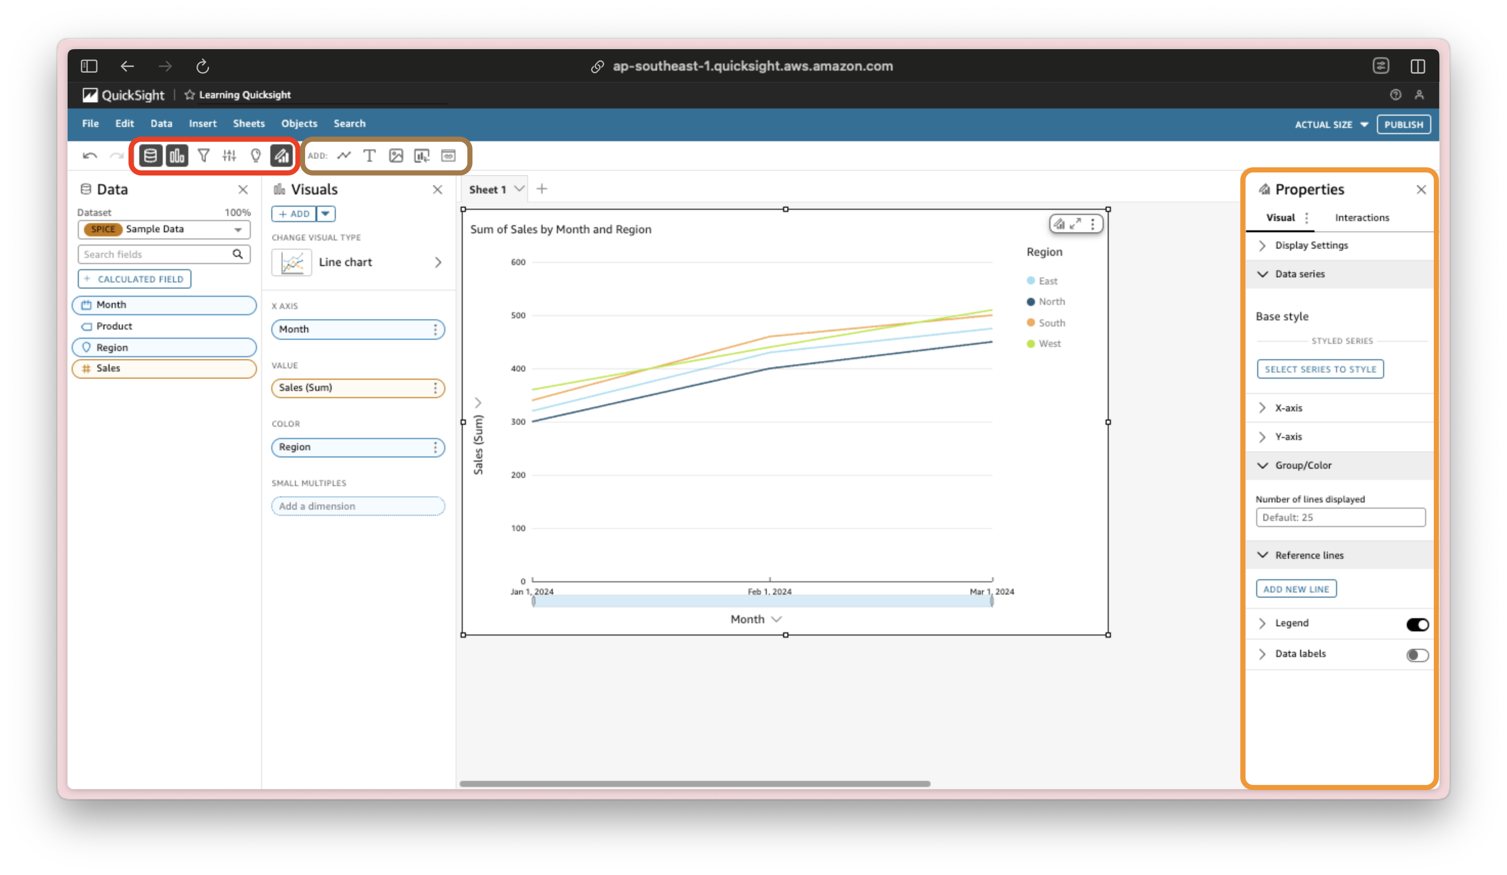
Task: Add a text box via T icon
Action: pyautogui.click(x=370, y=156)
